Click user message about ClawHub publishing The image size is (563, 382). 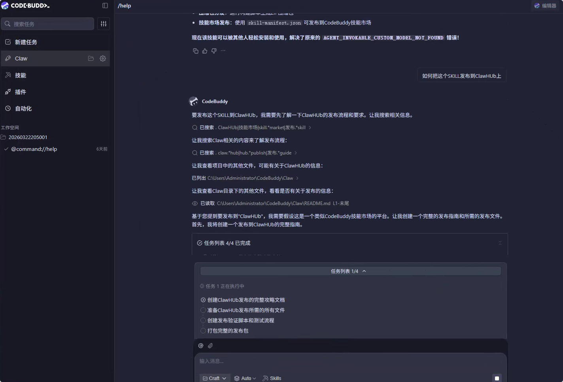coord(462,76)
